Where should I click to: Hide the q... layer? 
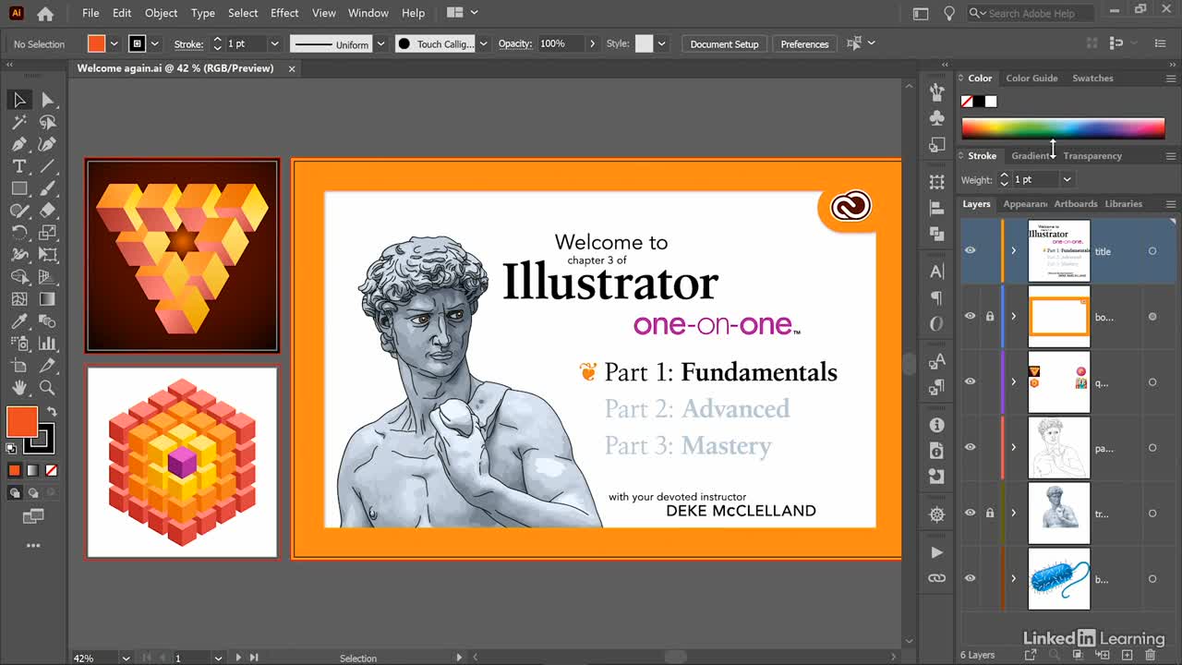click(970, 381)
